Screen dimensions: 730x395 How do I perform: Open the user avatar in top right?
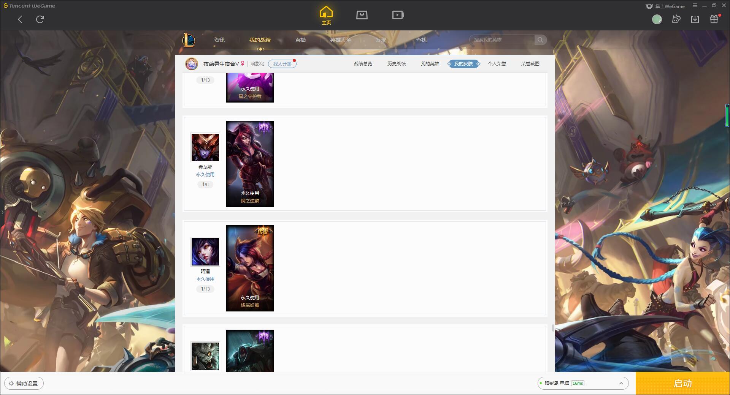(x=657, y=19)
